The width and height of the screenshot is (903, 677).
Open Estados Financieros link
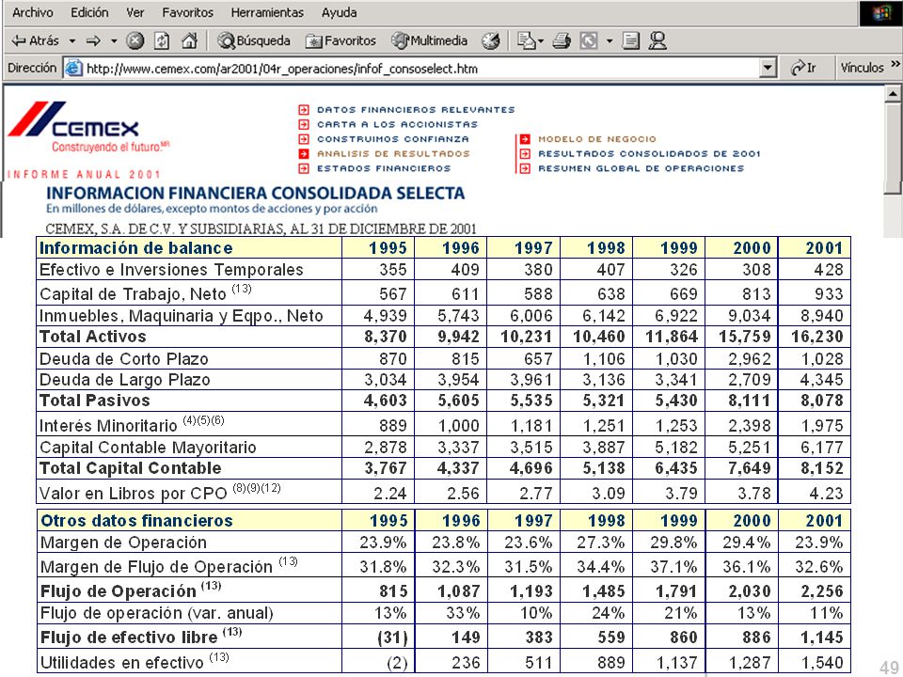(384, 168)
